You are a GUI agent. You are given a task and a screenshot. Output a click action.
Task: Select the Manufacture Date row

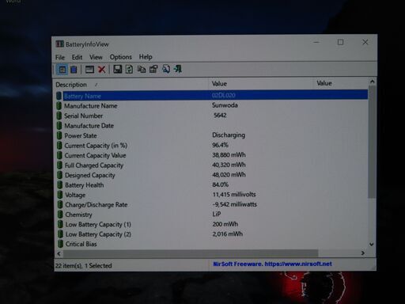pos(212,126)
